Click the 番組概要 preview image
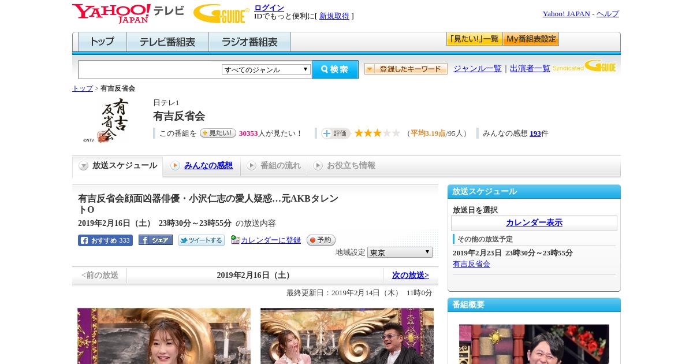Viewport: 693px width, 364px height. click(534, 344)
